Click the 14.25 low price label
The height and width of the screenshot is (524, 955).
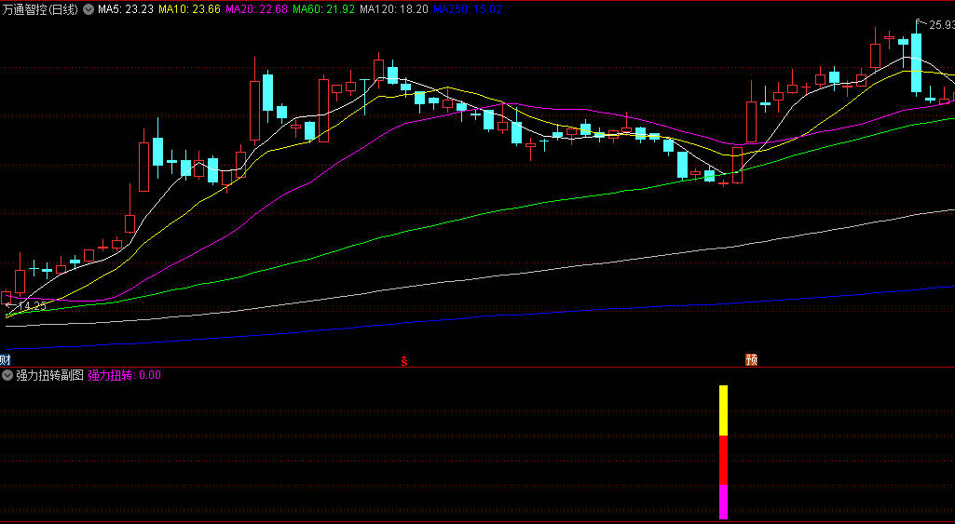[32, 305]
